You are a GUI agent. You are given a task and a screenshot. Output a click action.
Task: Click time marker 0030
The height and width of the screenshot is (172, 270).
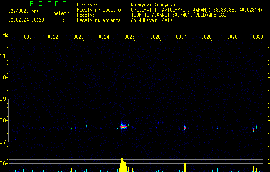(258, 37)
